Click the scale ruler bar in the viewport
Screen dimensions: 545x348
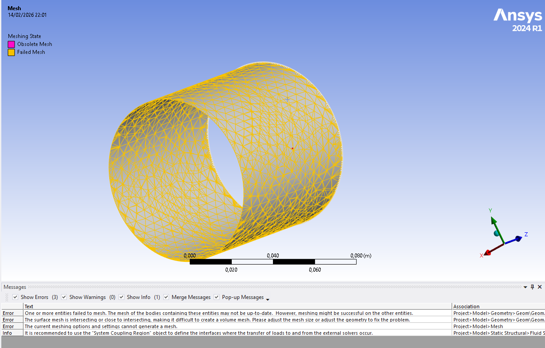pyautogui.click(x=273, y=262)
